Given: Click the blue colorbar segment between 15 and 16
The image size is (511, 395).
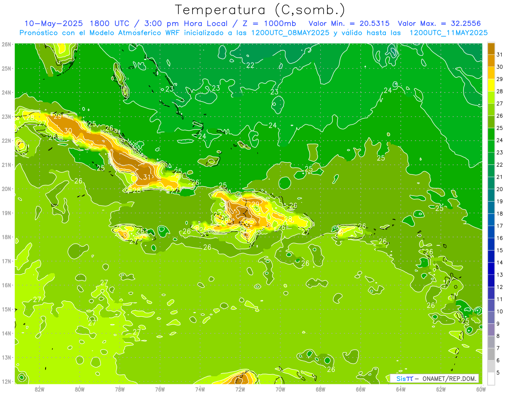Looking at the screenshot, I should [x=491, y=244].
